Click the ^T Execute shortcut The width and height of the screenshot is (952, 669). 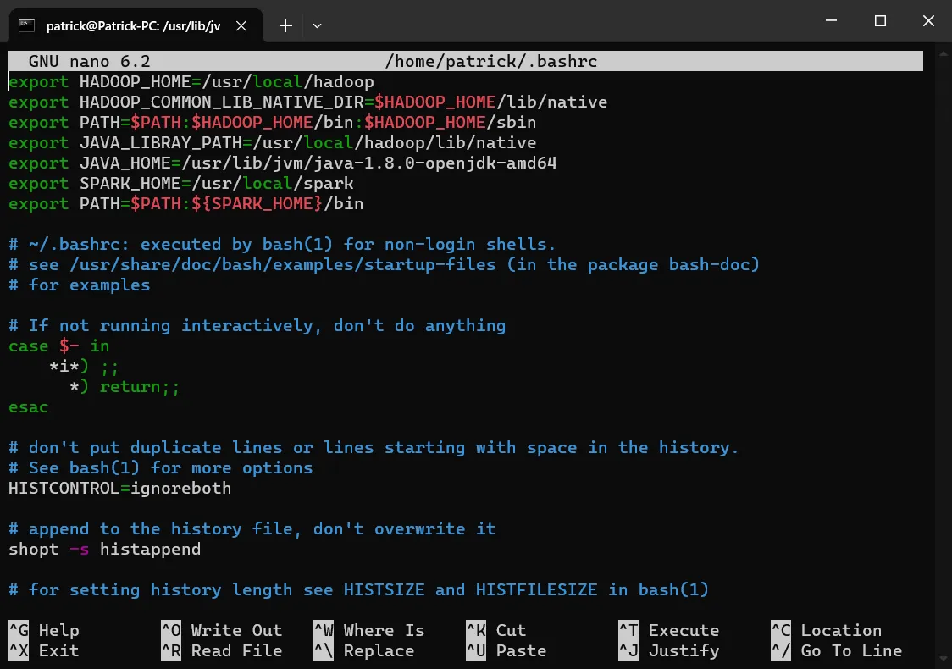point(668,630)
